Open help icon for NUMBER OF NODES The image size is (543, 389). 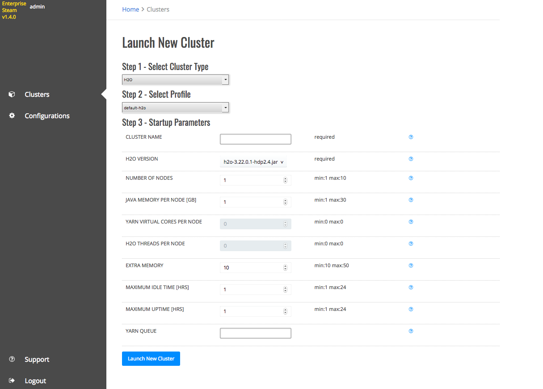coord(411,178)
